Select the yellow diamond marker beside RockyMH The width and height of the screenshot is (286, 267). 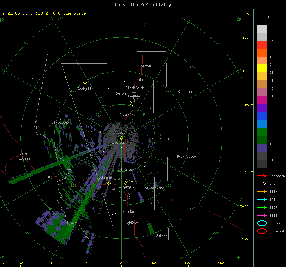(85, 83)
